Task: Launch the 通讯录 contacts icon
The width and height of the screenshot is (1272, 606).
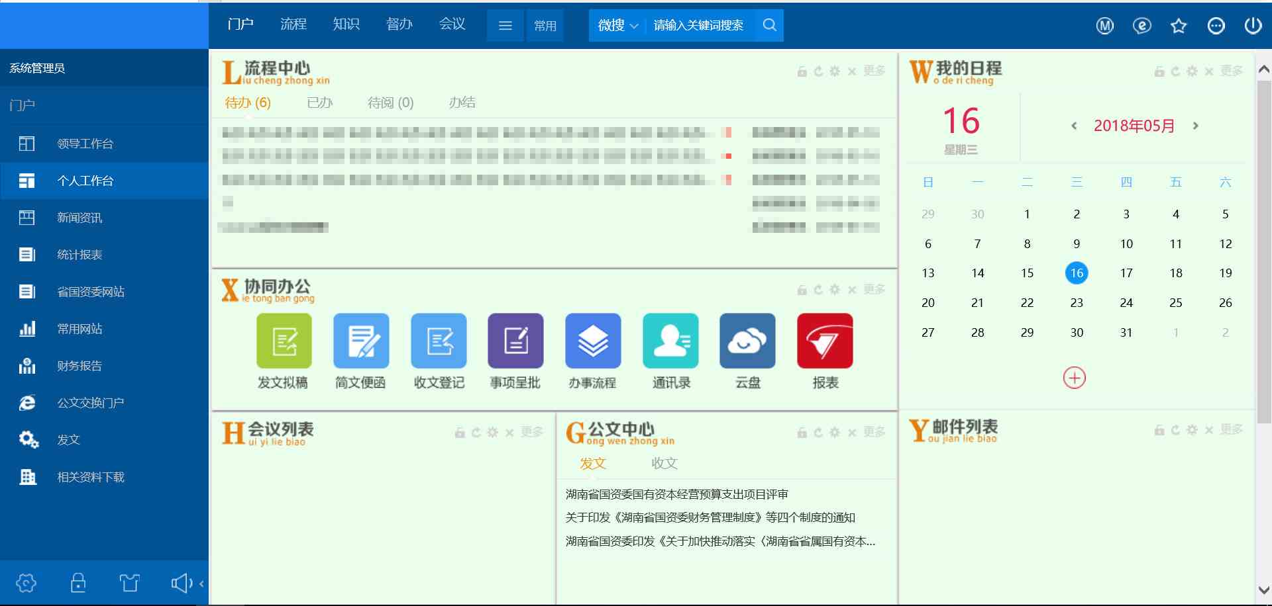Action: click(670, 341)
